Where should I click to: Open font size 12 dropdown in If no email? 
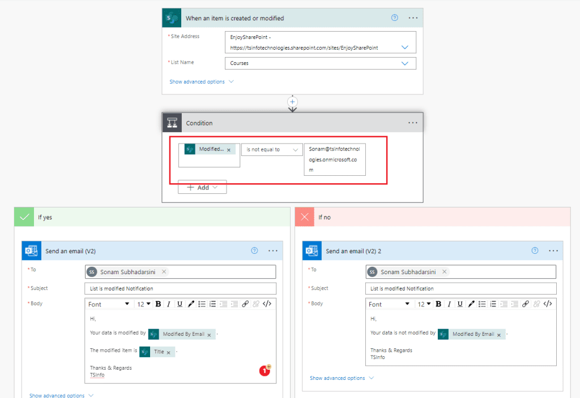click(x=424, y=304)
